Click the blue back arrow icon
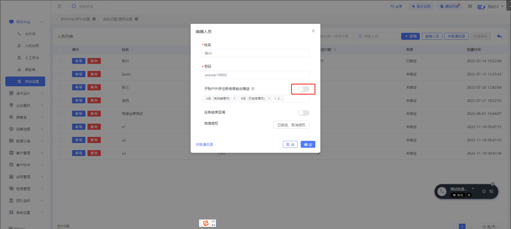Screen dimensions: 511x229 (x=499, y=36)
